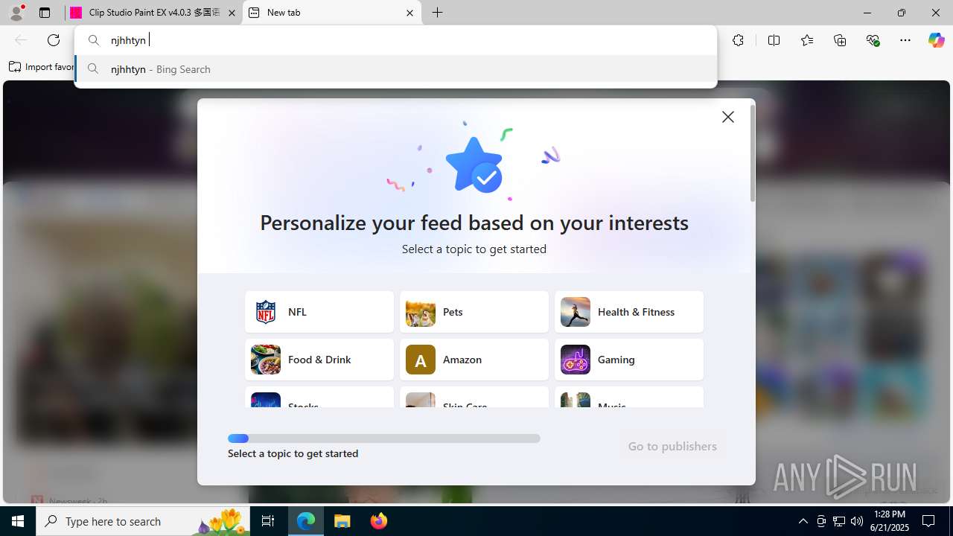Click the Gaming controller thumbnail
The image size is (953, 536).
[576, 360]
